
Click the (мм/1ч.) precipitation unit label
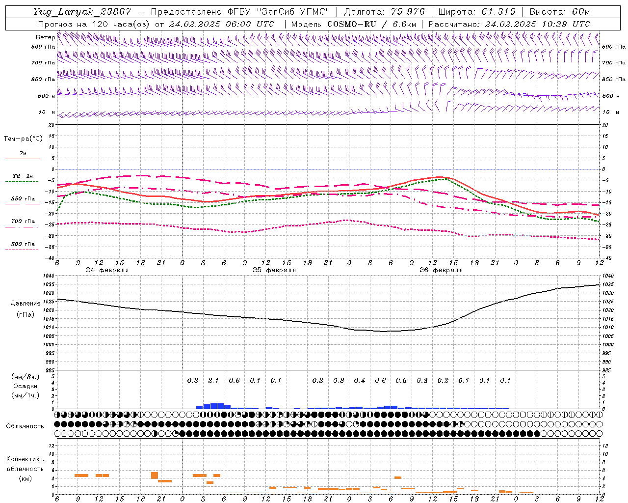tap(26, 395)
